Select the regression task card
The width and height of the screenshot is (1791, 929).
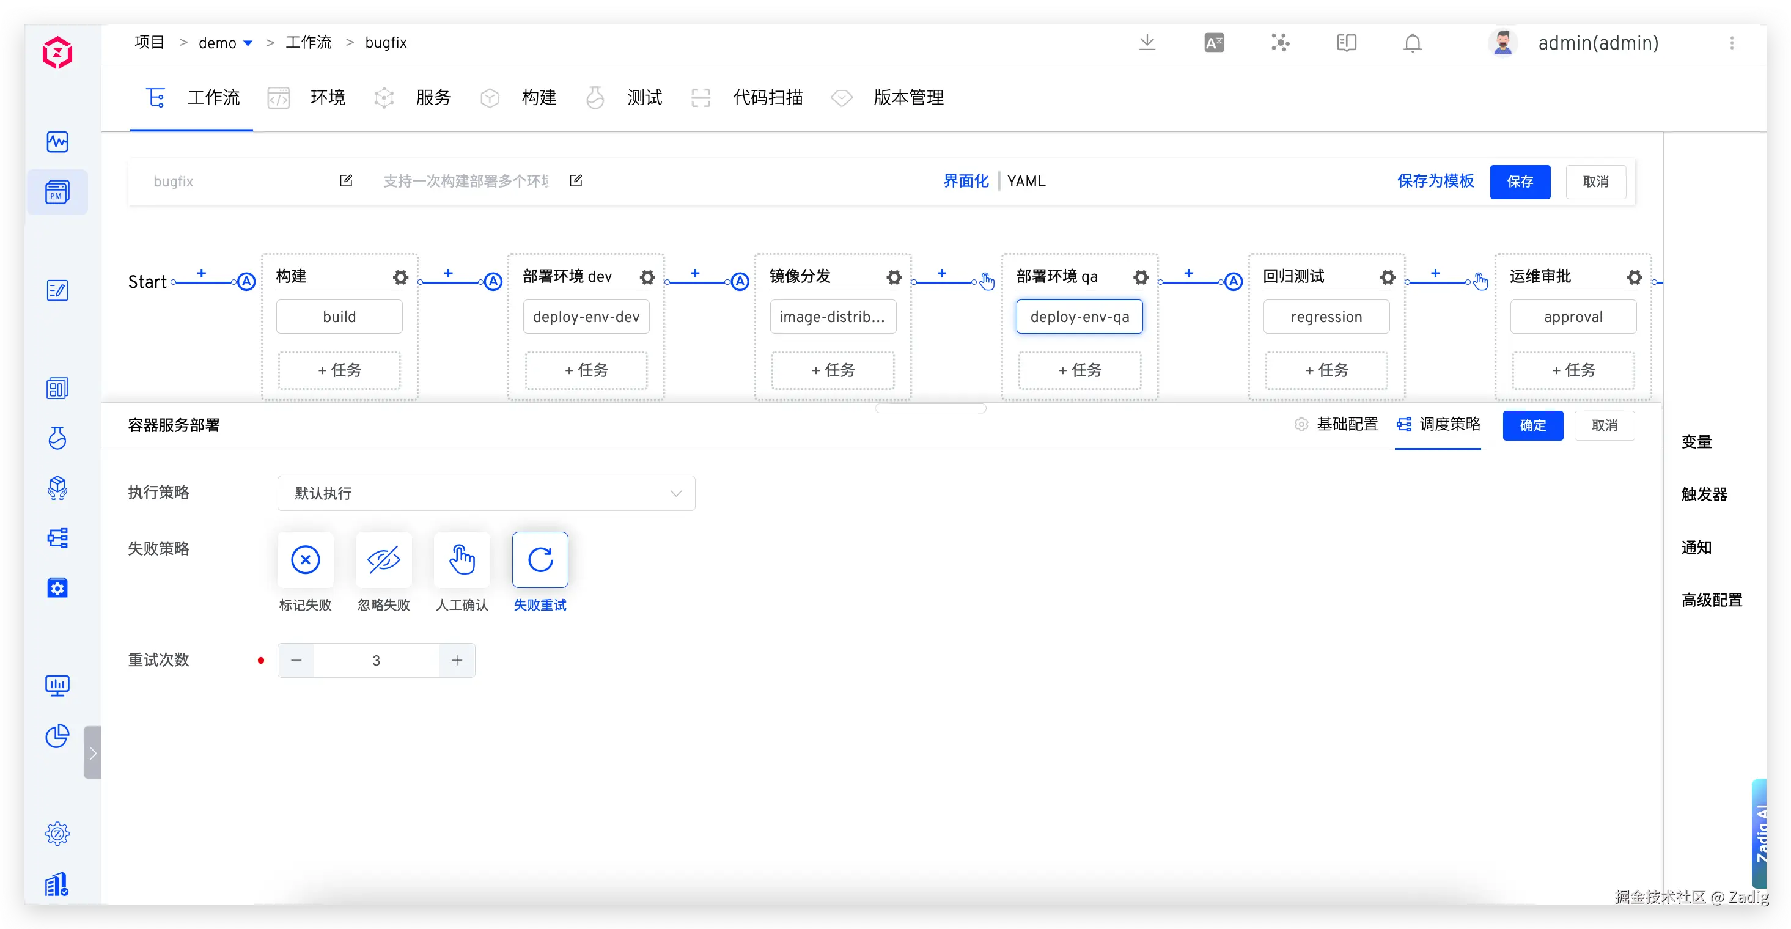[1326, 317]
